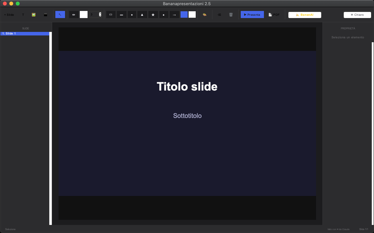Choose the triangle shape tool
Image resolution: width=374 pixels, height=233 pixels.
(x=142, y=15)
